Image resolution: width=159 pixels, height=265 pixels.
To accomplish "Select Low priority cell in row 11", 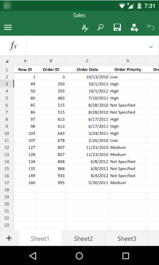I will 128,140.
